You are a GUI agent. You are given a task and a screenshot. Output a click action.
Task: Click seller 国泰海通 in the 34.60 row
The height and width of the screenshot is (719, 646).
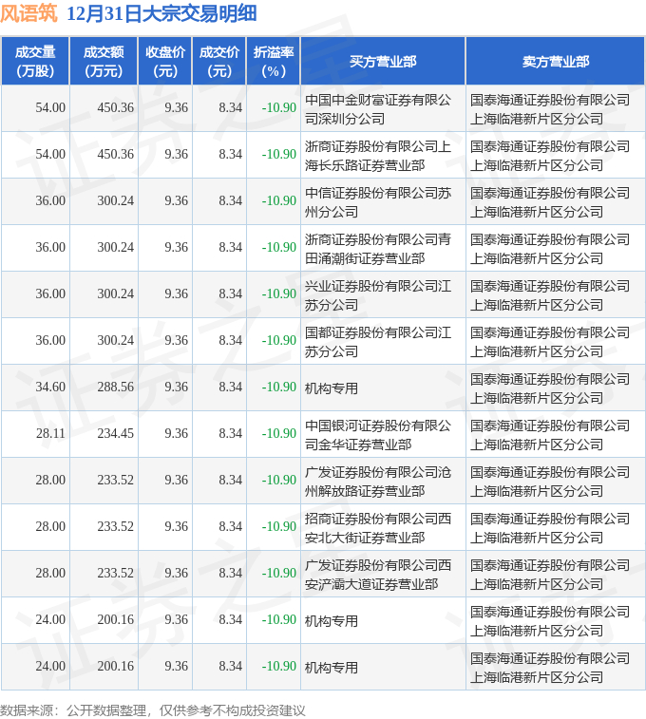click(550, 388)
